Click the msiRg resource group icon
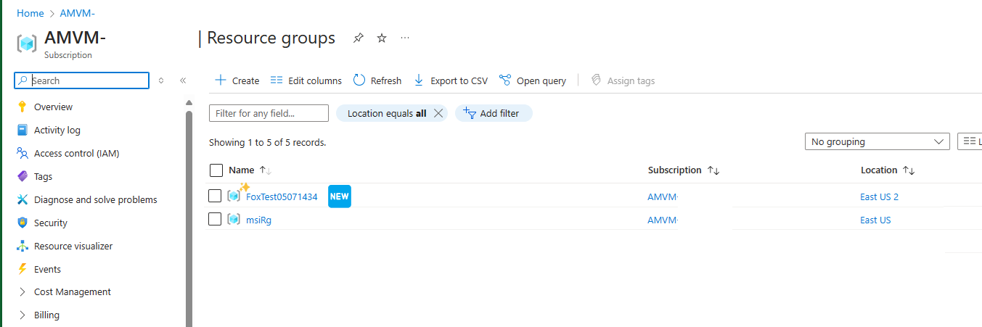982x327 pixels. click(234, 219)
